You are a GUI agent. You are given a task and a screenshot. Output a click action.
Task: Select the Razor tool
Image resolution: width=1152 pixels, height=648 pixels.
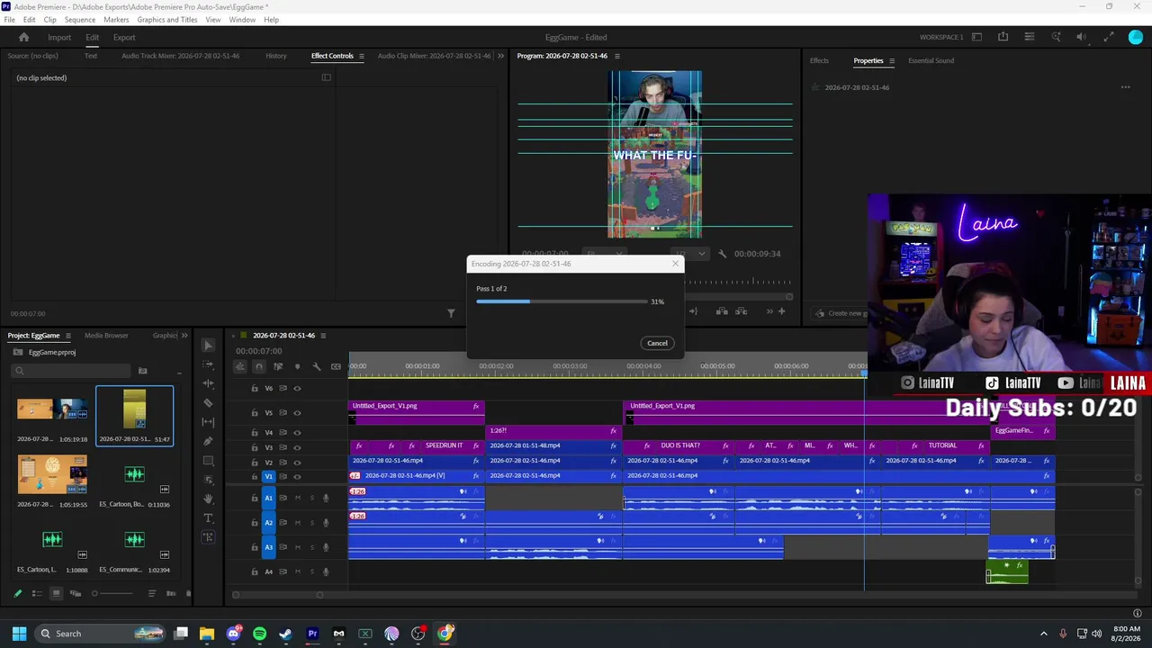[x=208, y=402]
